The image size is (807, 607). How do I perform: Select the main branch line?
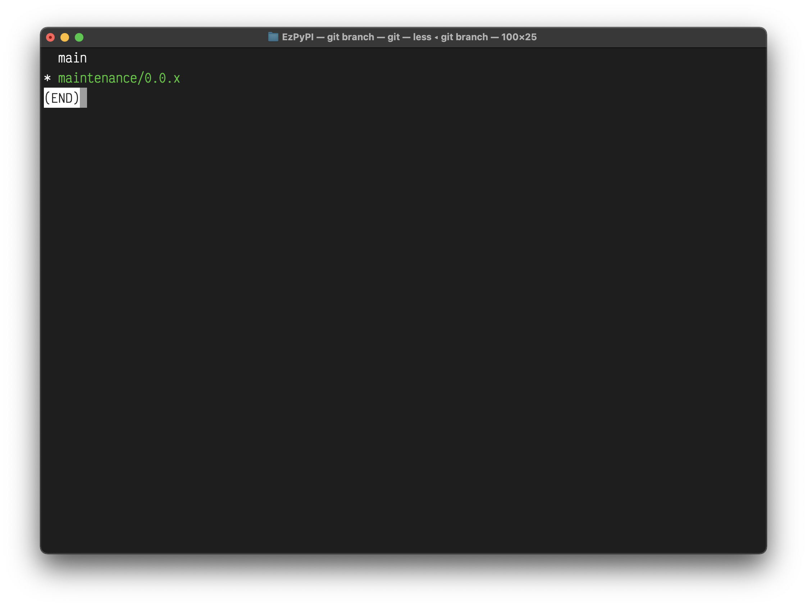tap(72, 58)
